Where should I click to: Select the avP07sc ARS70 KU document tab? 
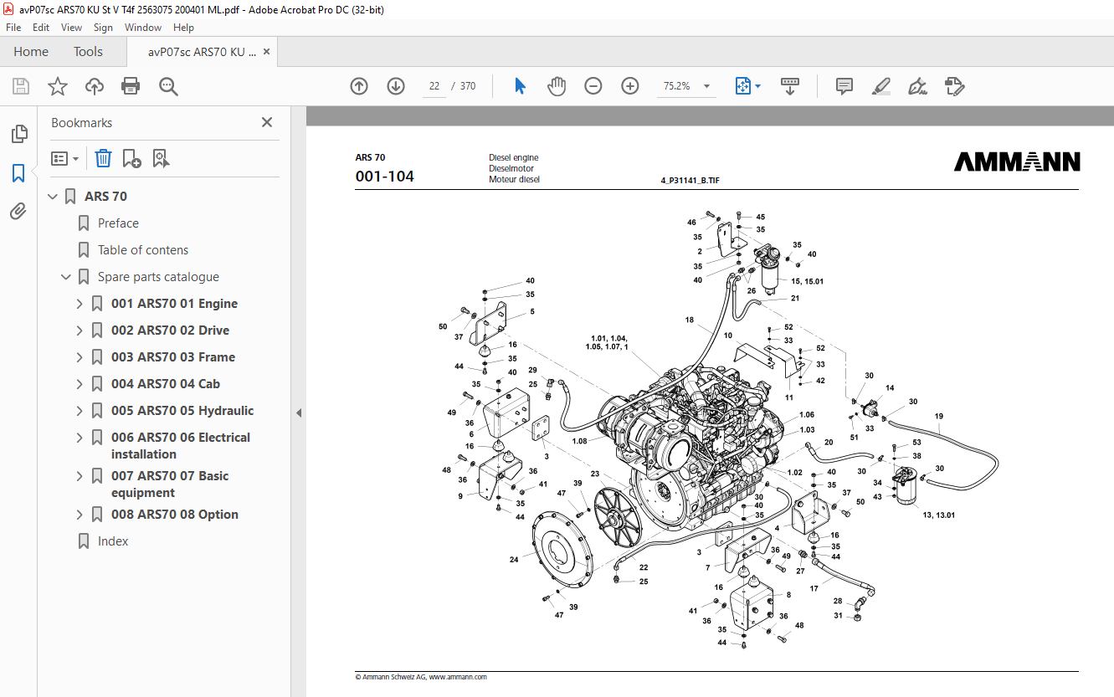click(x=202, y=52)
